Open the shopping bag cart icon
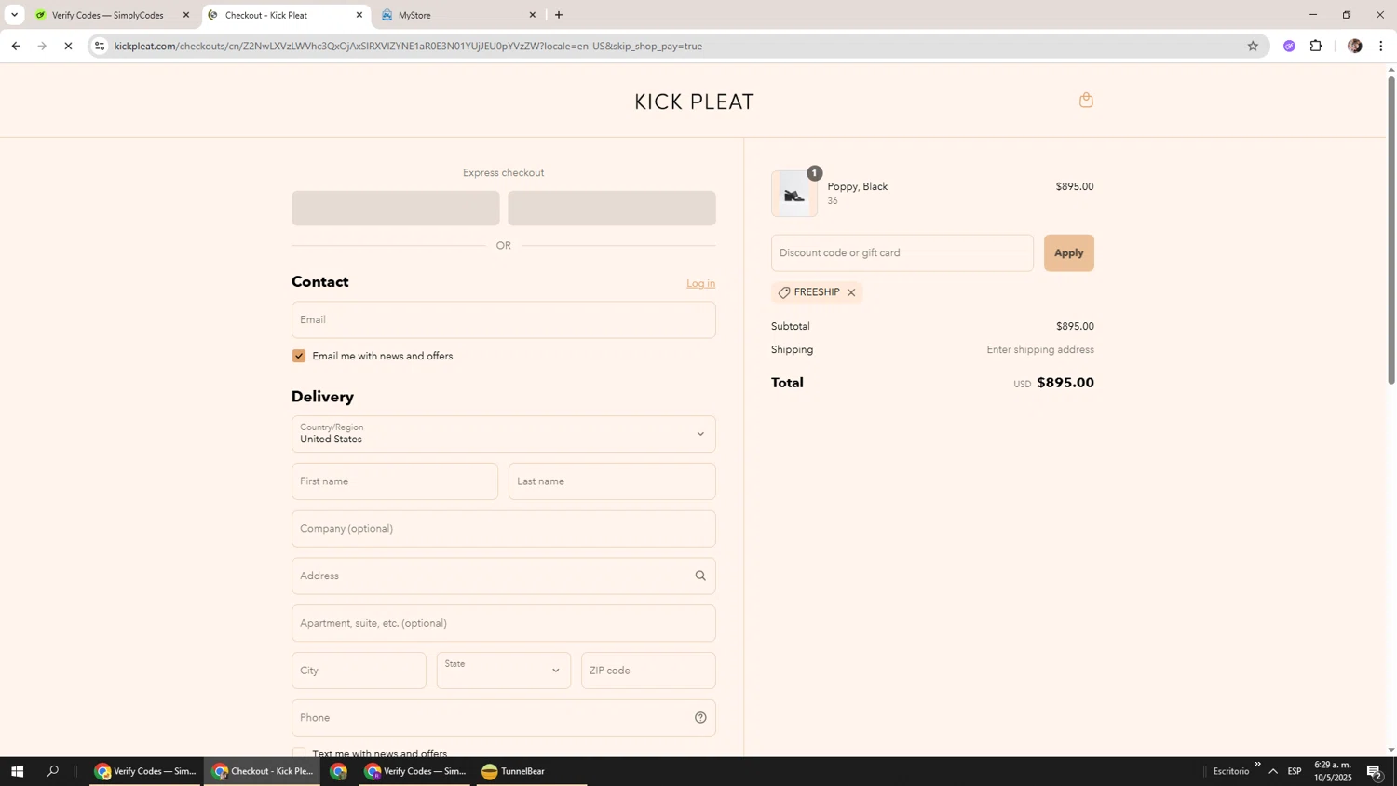The width and height of the screenshot is (1397, 786). pyautogui.click(x=1086, y=100)
